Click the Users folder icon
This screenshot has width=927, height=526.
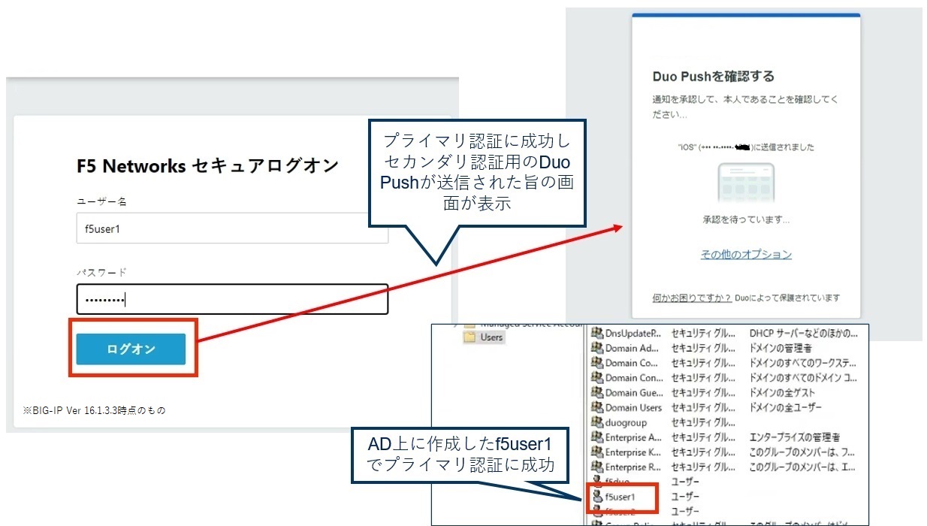470,337
